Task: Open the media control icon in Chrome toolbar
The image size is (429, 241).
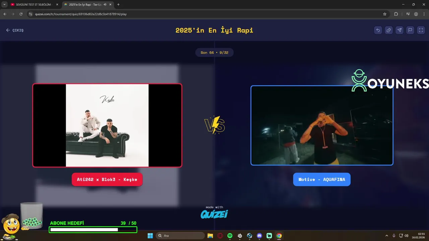Action: (x=408, y=14)
